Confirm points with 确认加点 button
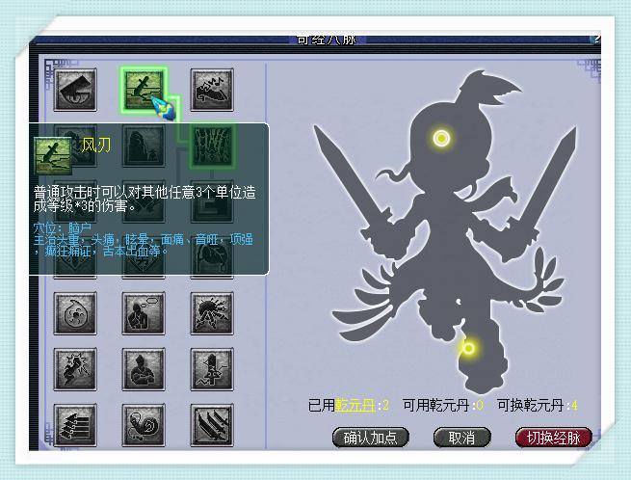 371,438
